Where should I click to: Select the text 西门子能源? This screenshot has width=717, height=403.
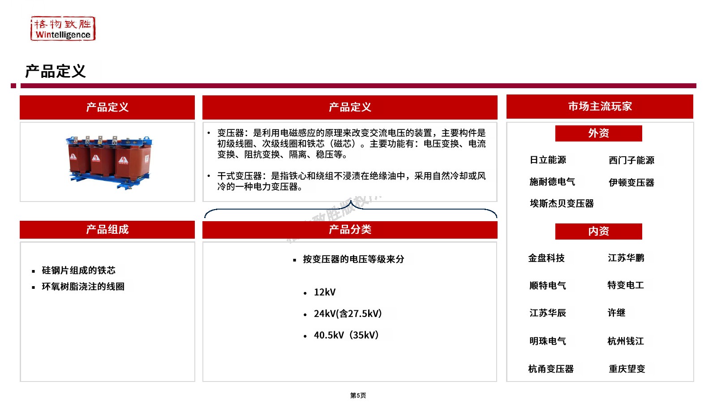click(631, 160)
